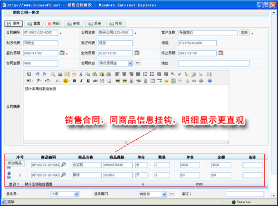The height and width of the screenshot is (206, 278).
Task: Open the font color picker
Action: pos(58,81)
